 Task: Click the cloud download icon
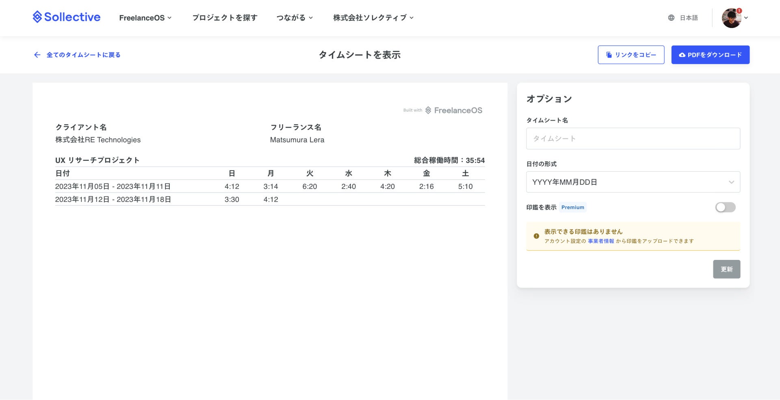682,55
